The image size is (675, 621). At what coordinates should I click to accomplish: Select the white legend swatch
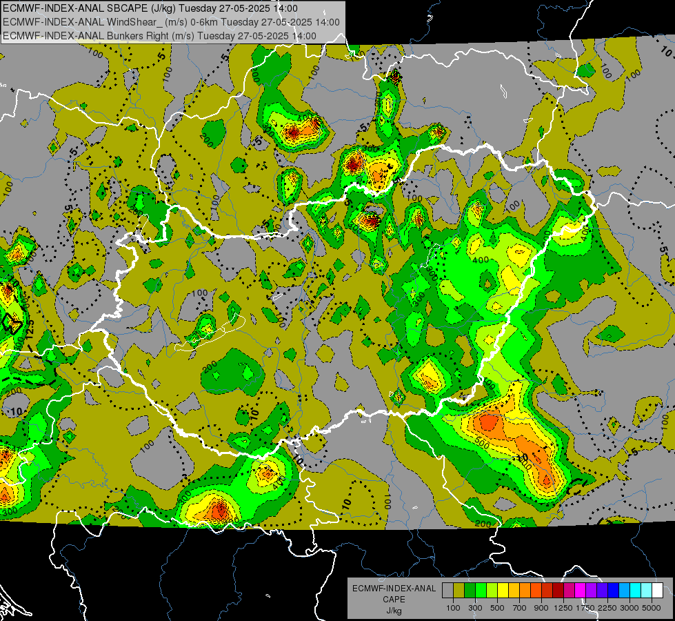[x=658, y=591]
